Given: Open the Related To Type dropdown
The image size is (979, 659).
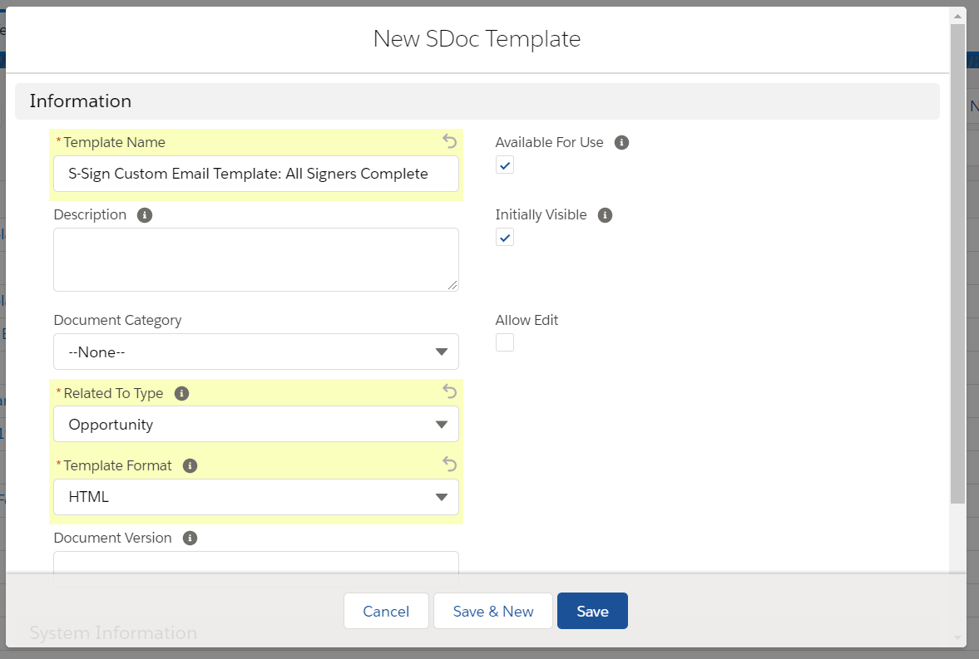Looking at the screenshot, I should click(x=256, y=425).
